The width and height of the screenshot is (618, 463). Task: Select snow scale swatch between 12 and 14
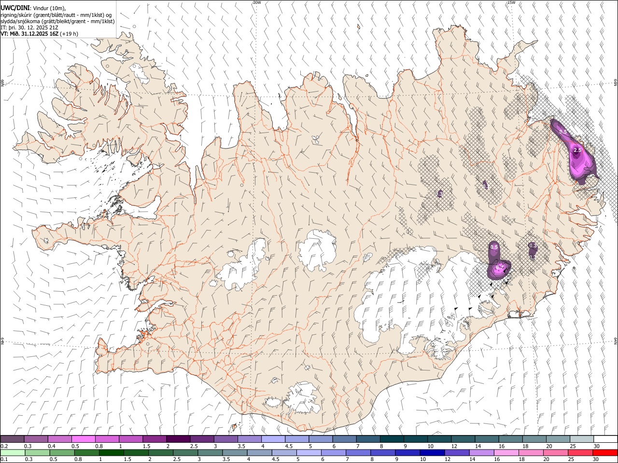coord(463,439)
